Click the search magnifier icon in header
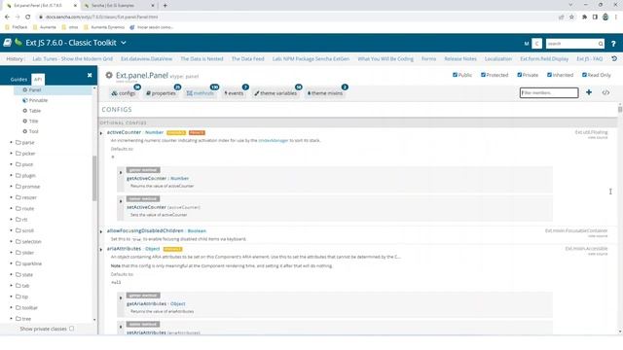 coord(601,44)
